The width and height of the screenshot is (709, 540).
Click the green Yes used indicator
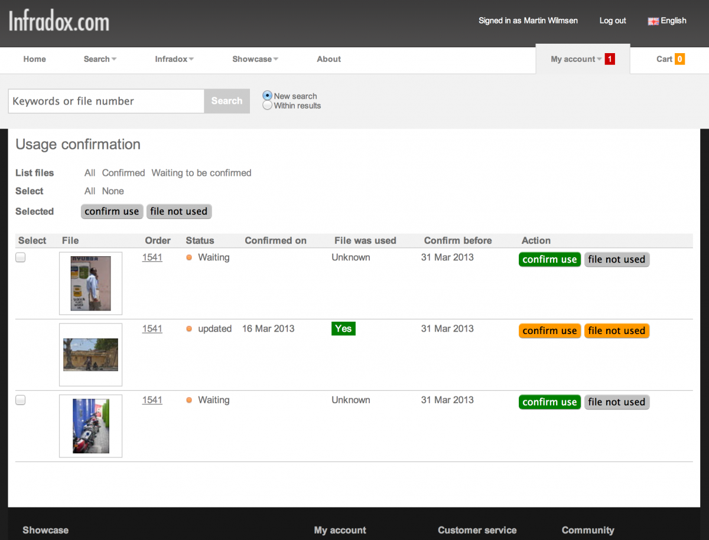pyautogui.click(x=343, y=329)
